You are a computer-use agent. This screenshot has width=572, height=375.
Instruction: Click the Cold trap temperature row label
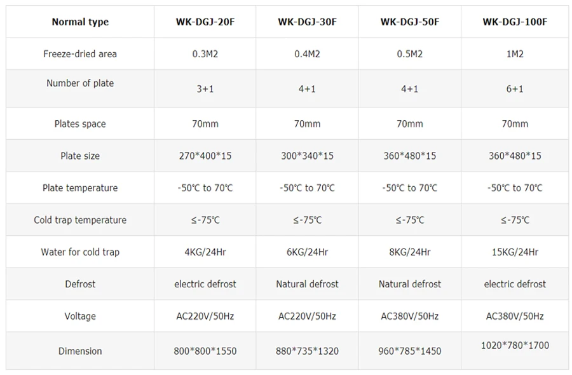tap(80, 220)
